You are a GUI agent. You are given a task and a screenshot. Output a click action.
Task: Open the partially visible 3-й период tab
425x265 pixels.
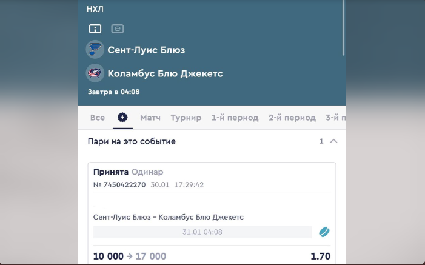(x=335, y=118)
